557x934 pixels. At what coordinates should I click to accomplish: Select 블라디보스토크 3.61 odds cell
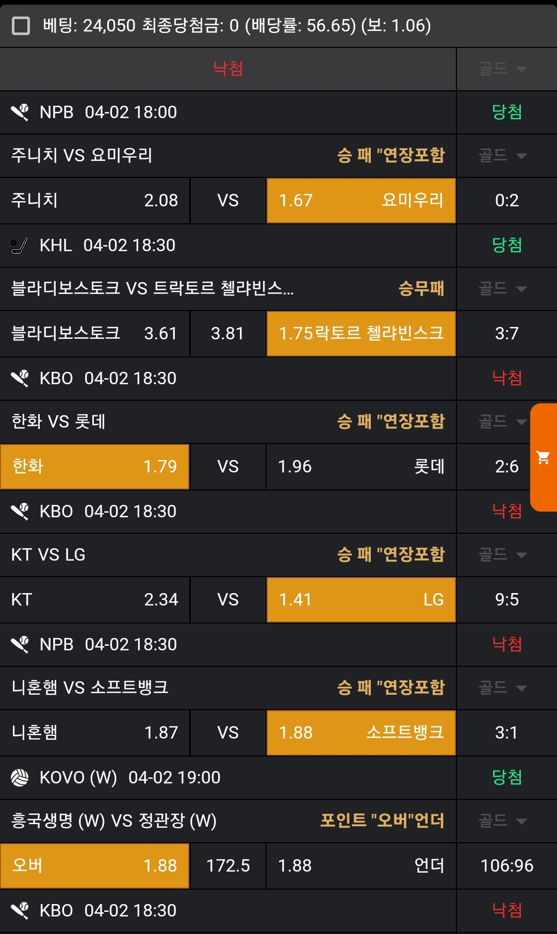click(95, 334)
